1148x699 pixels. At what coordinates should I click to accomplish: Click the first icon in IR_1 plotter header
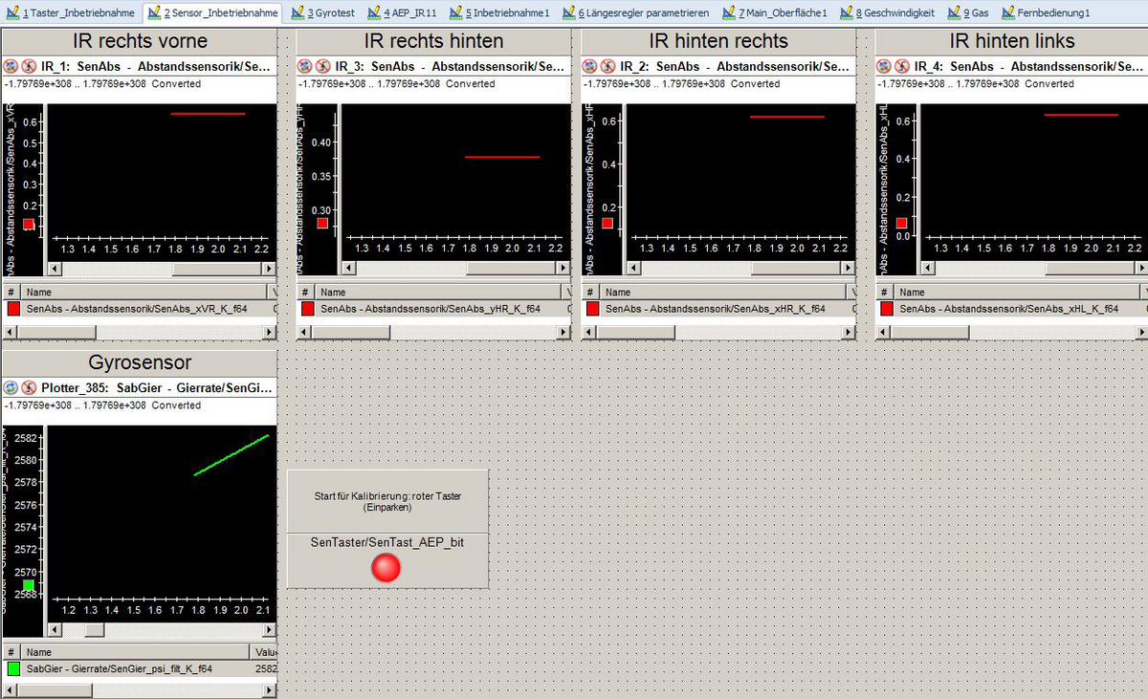[x=11, y=67]
